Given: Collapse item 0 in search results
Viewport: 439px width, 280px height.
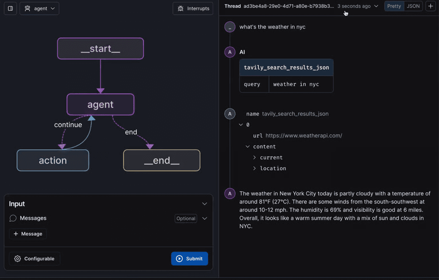Looking at the screenshot, I should [241, 125].
